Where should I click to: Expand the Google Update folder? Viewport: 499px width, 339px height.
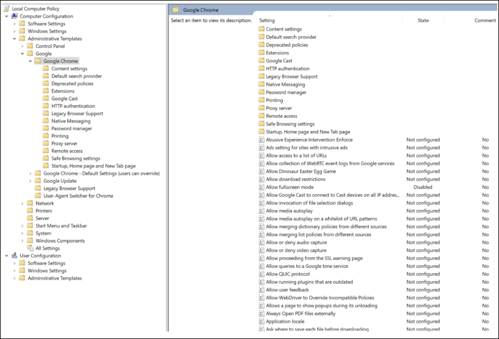[30, 181]
